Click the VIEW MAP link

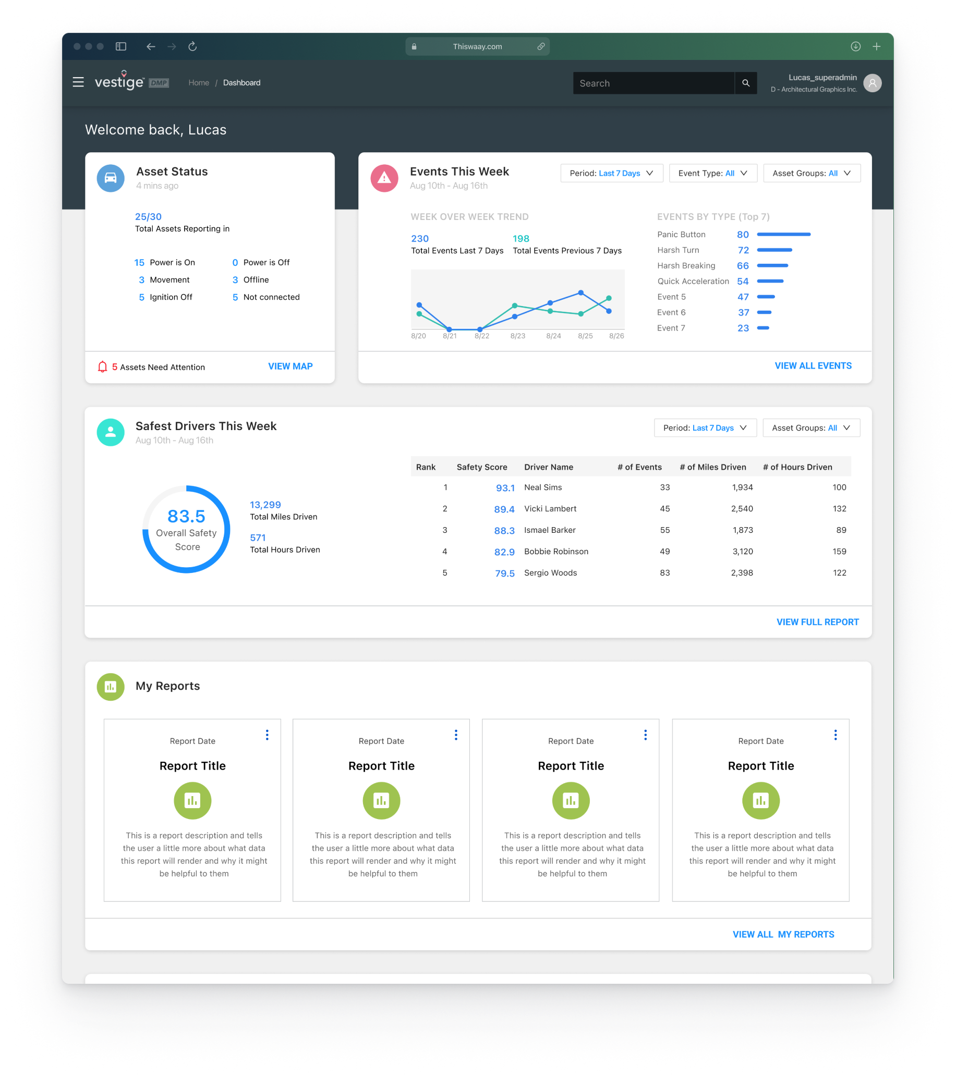[291, 366]
